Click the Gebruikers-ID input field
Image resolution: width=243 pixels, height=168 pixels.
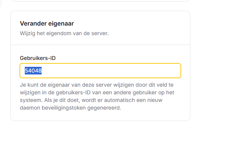click(100, 71)
